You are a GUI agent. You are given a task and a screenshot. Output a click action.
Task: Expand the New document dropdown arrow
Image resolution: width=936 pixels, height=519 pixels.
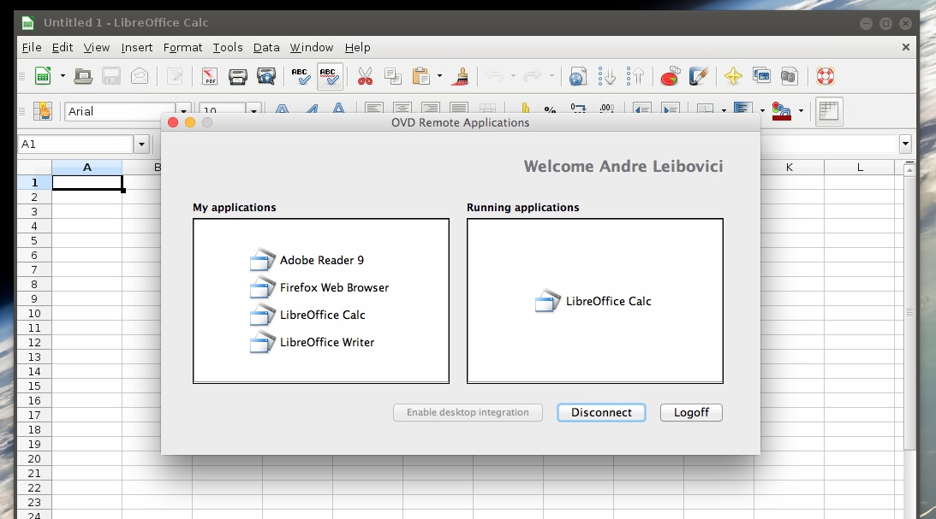(x=63, y=76)
